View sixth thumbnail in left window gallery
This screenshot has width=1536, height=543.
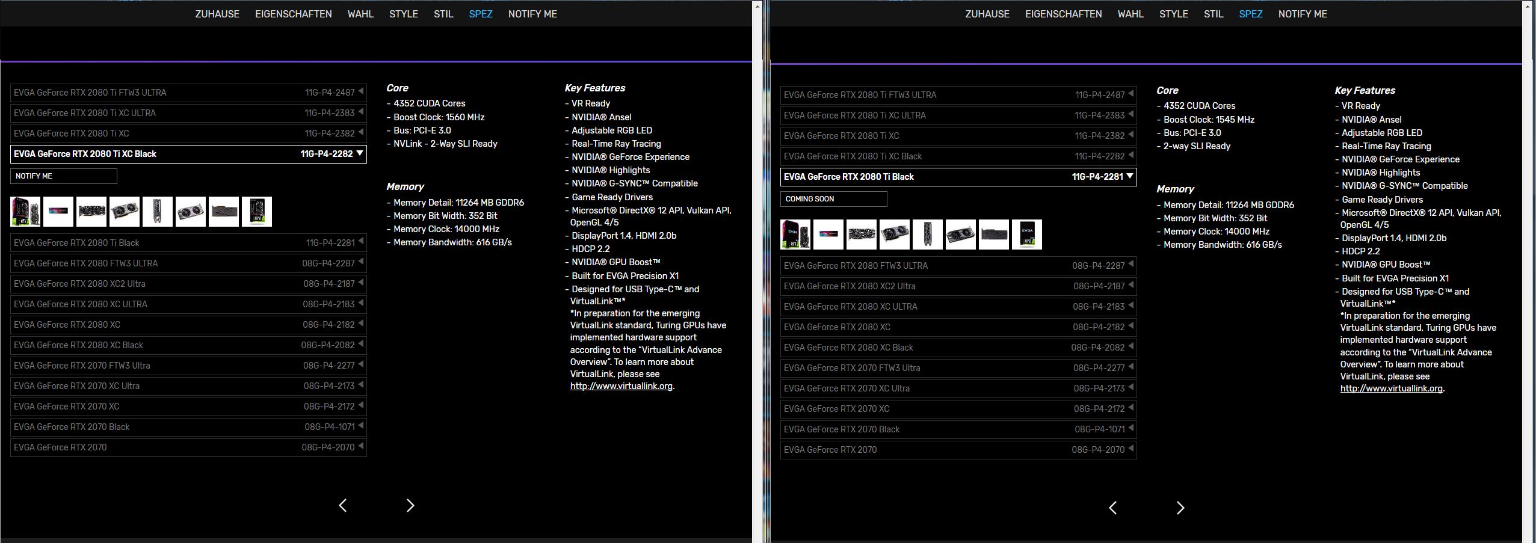191,212
